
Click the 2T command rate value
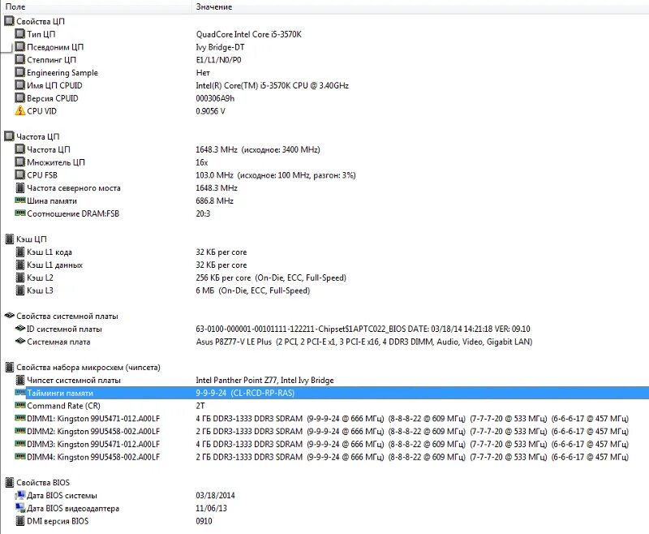(200, 406)
